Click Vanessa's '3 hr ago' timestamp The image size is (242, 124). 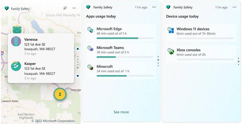tap(30, 54)
